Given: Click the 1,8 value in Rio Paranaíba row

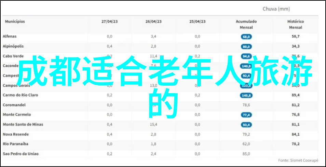Looking at the screenshot, I should click(x=154, y=144).
